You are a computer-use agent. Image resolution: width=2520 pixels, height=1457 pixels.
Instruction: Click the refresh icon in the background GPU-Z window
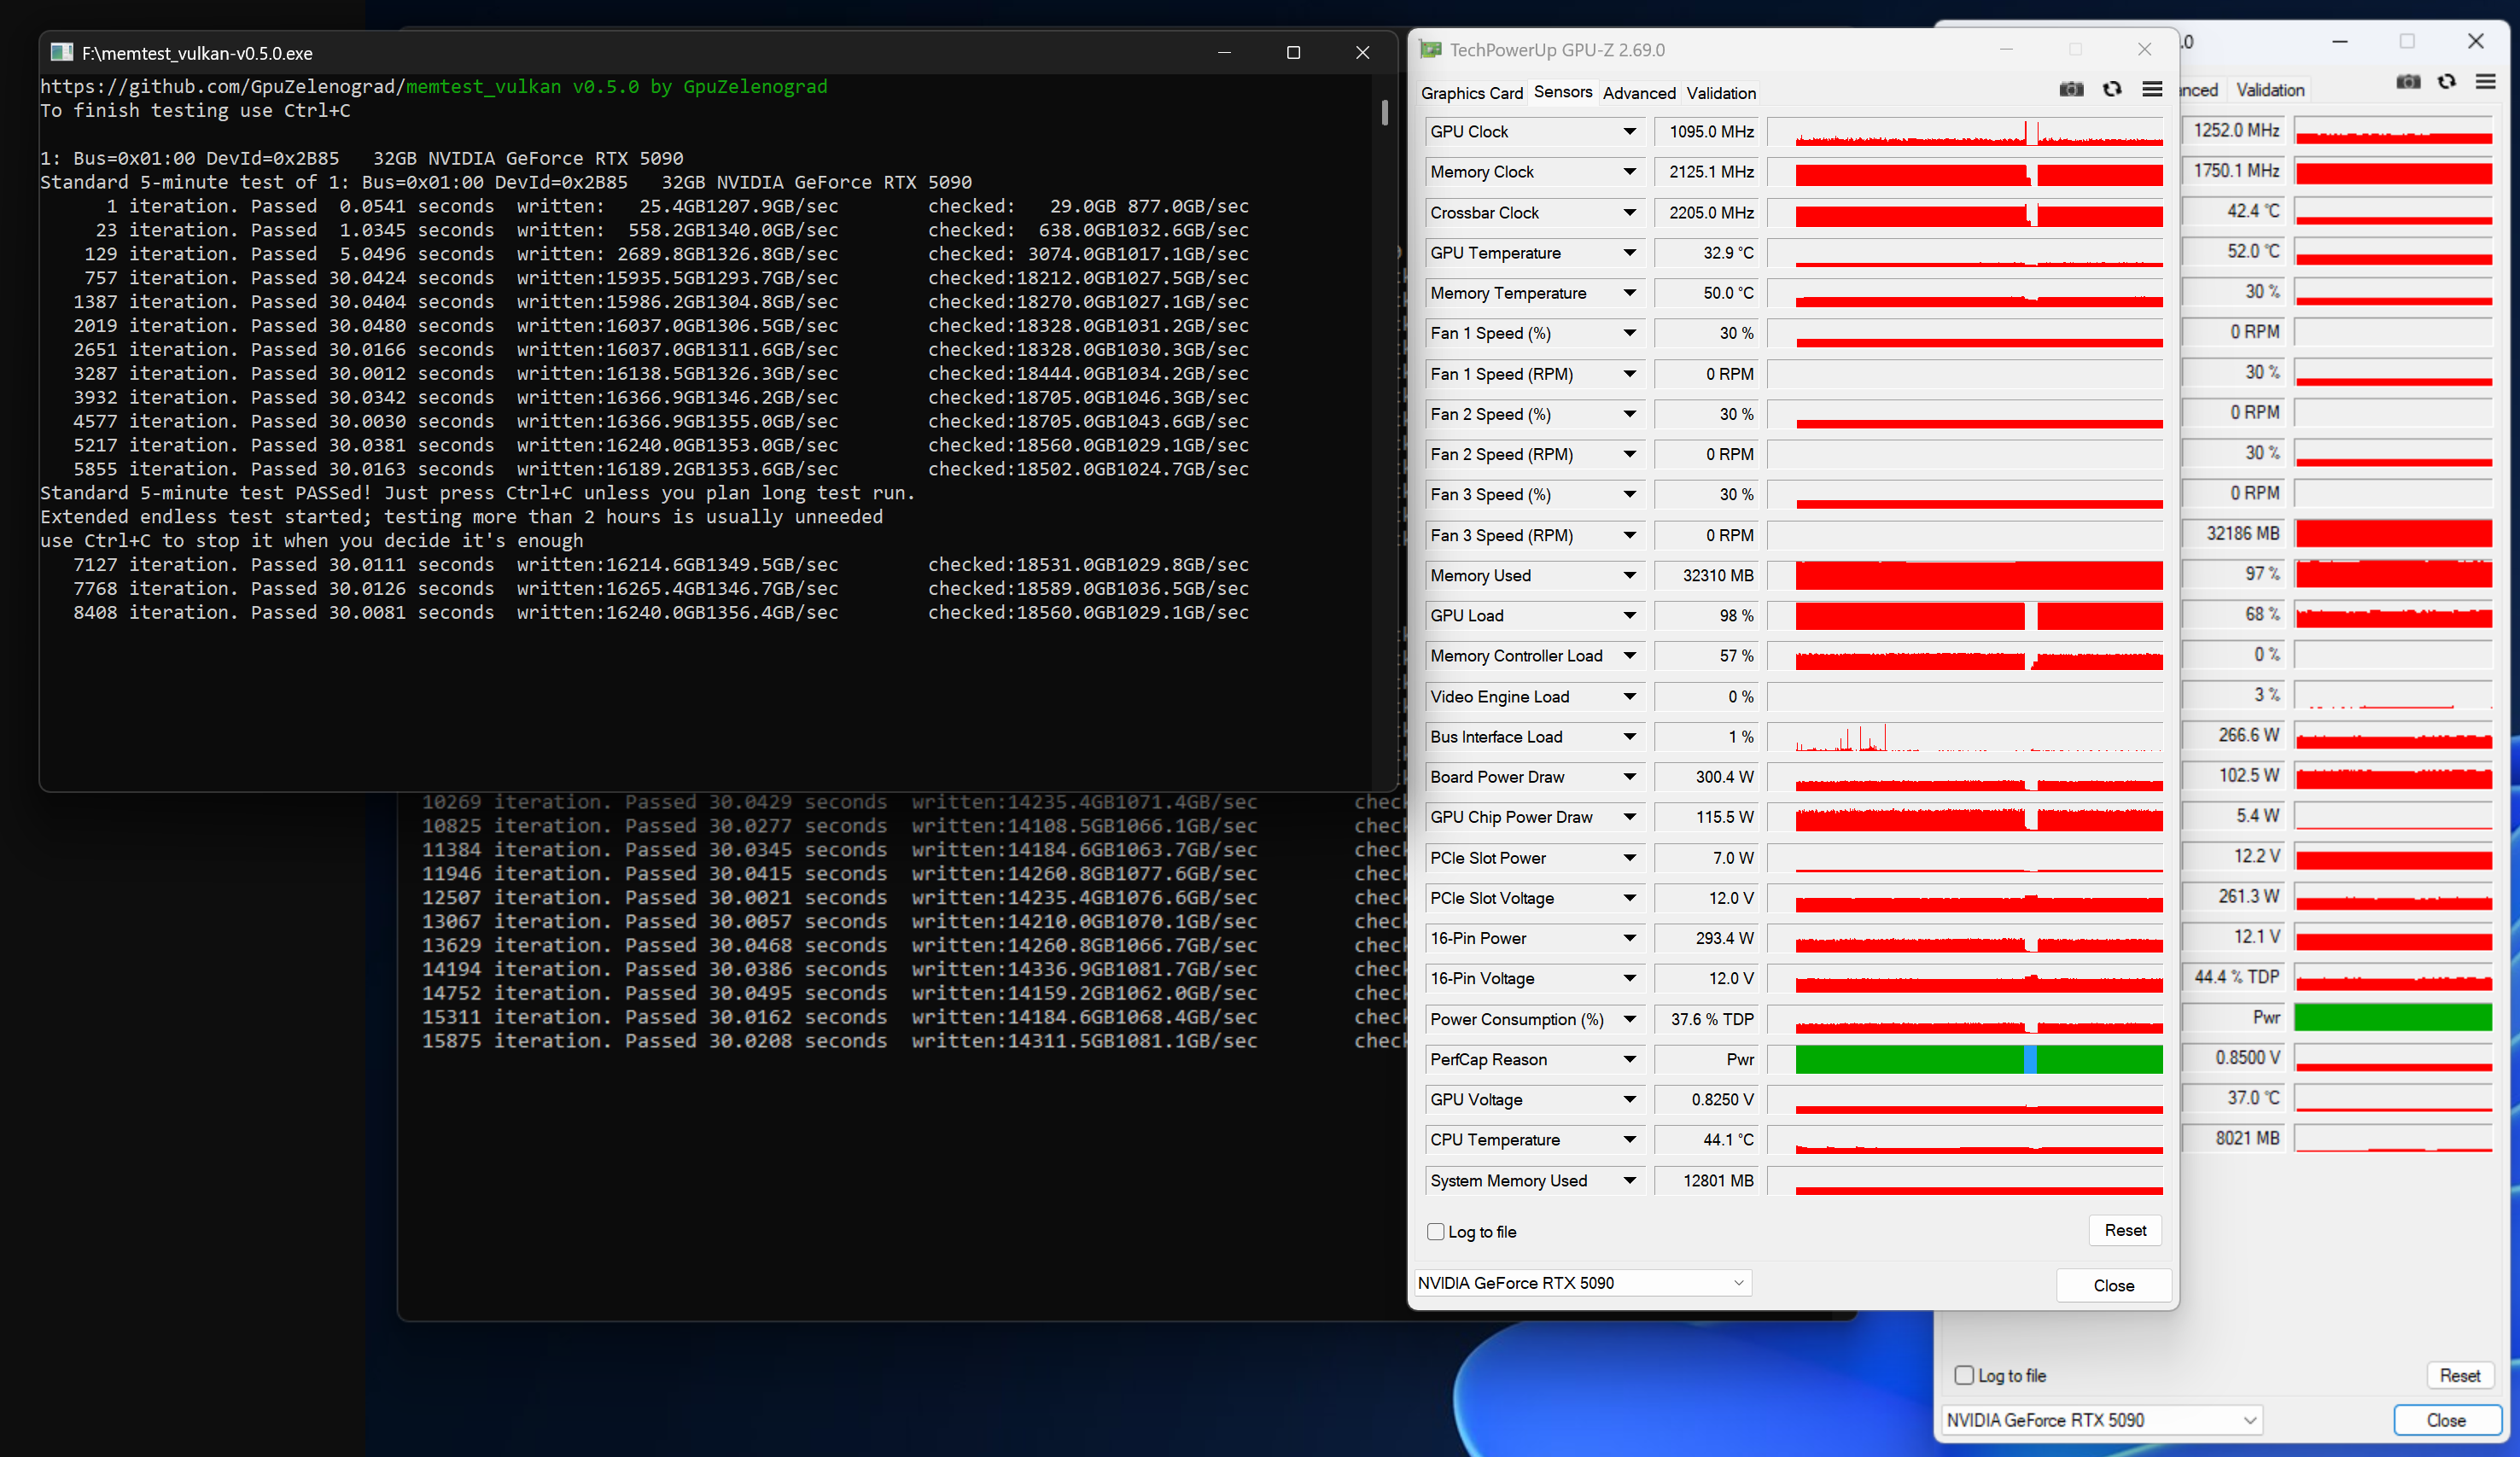2446,82
